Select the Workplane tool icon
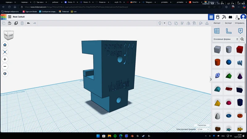The height and width of the screenshot is (139, 247). coord(217,31)
